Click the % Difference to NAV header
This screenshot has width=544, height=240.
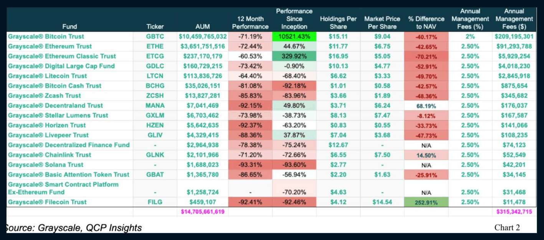[426, 23]
